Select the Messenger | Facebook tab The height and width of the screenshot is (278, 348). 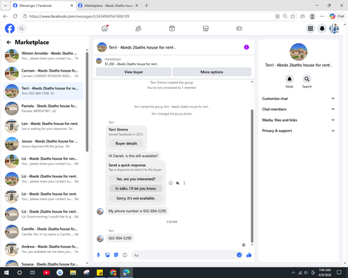pyautogui.click(x=43, y=6)
